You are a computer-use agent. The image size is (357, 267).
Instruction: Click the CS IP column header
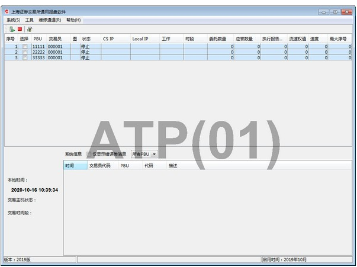click(115, 39)
